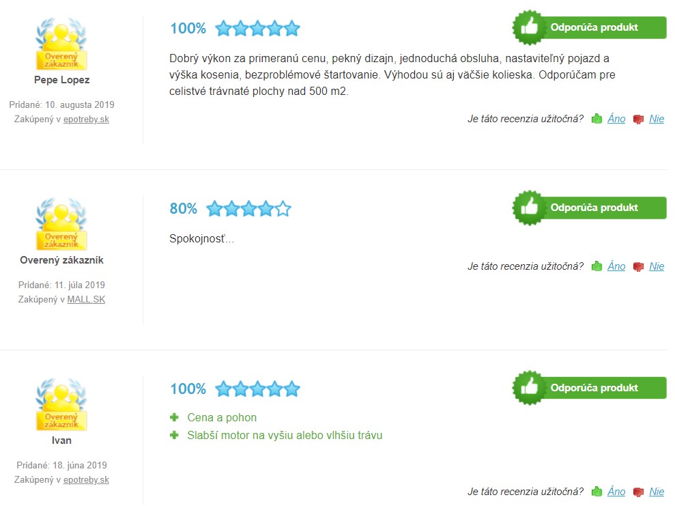Click Overený zákazník badge above Pepe Lopez
This screenshot has height=506, width=675.
pos(61,44)
